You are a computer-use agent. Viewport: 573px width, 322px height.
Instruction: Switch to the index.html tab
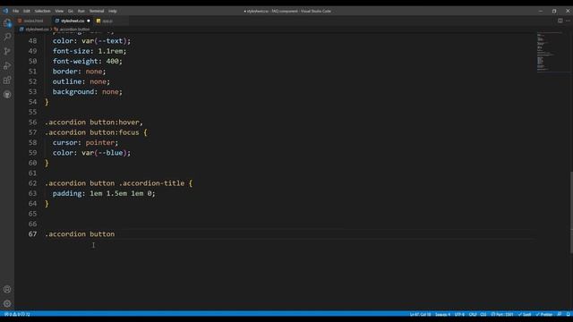[33, 21]
